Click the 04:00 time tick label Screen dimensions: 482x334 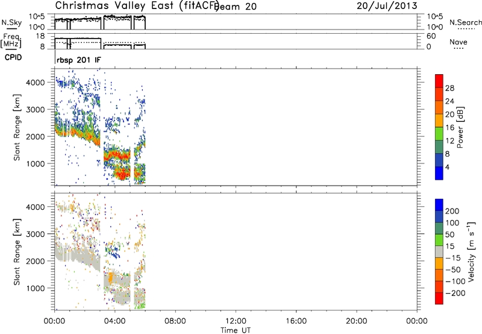pos(114,321)
